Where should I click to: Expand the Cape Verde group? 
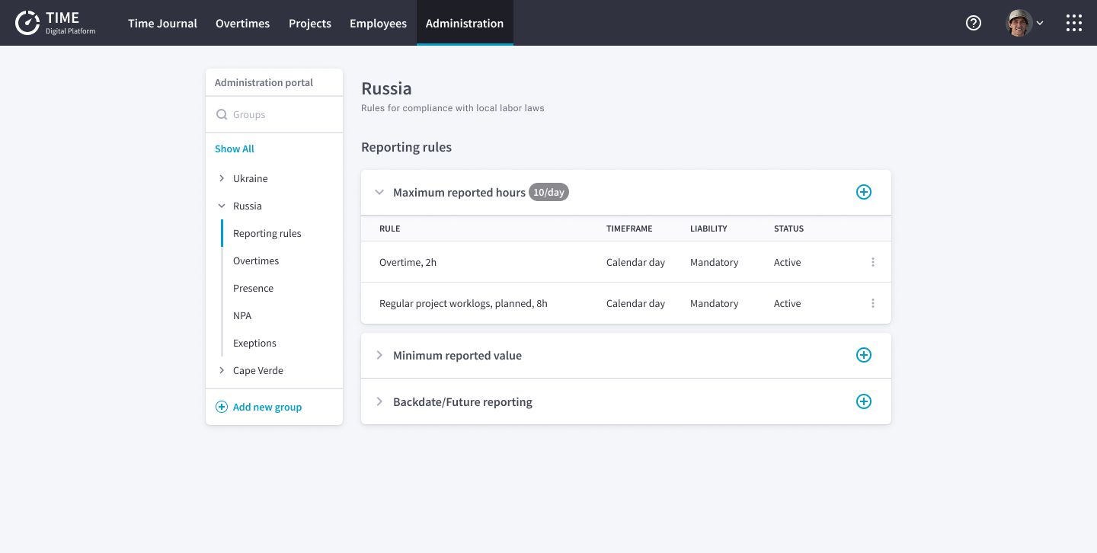(222, 370)
